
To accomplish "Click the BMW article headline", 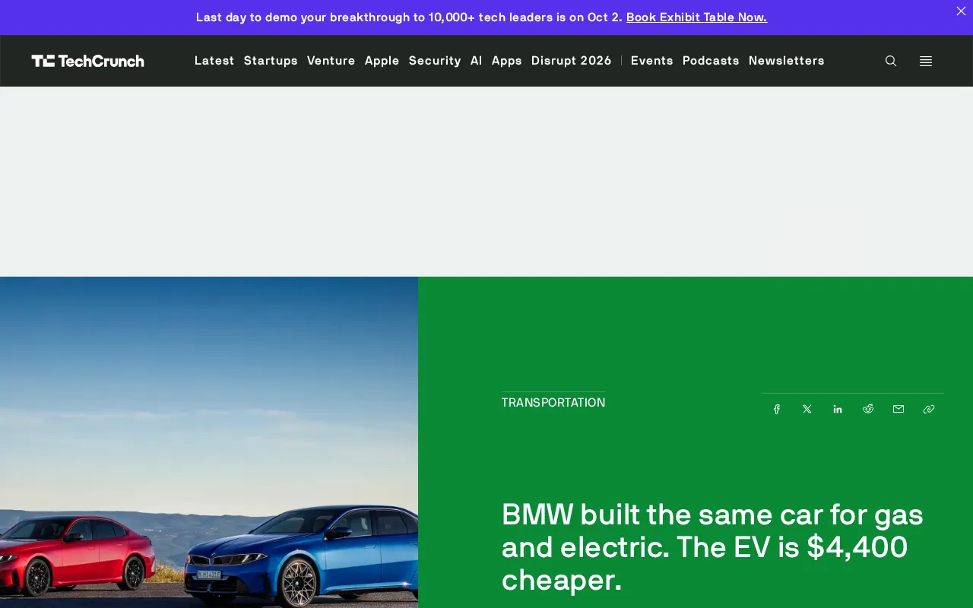I will (712, 547).
